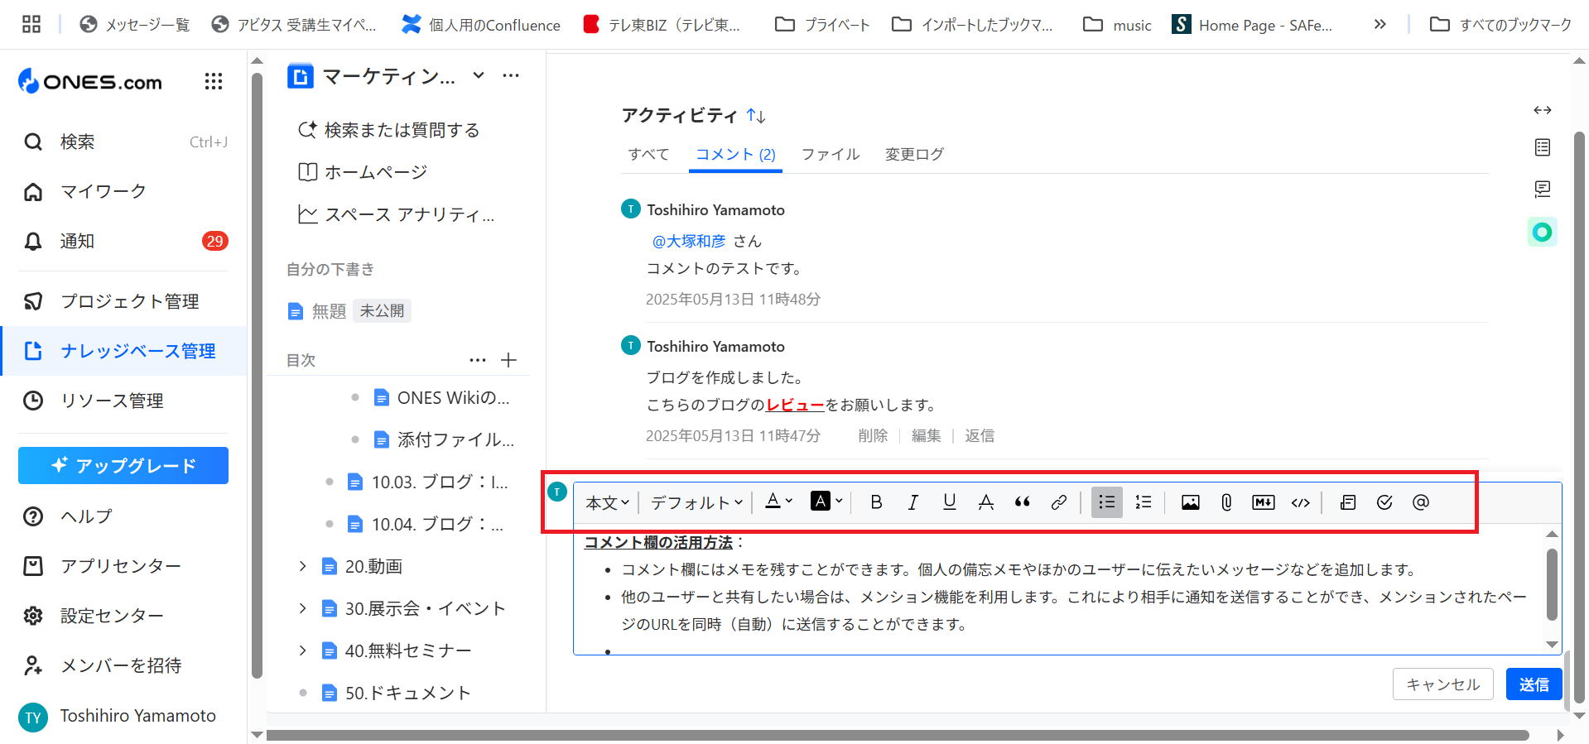Switch to the すべて activity tab
The image size is (1589, 744).
[x=648, y=154]
